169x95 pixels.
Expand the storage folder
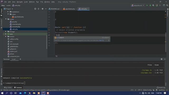point(6,32)
